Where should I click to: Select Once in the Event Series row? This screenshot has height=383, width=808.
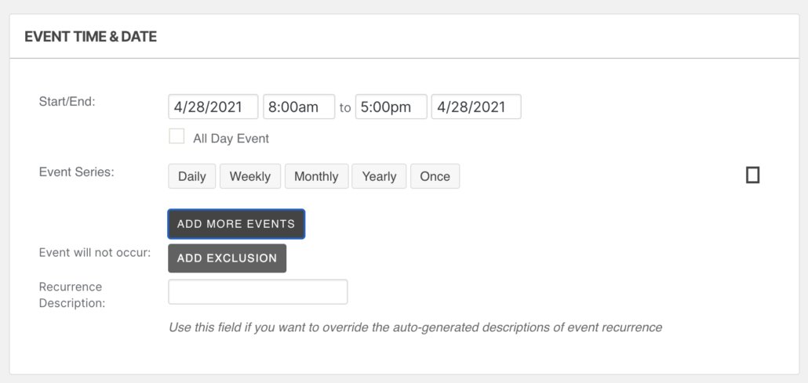pyautogui.click(x=435, y=176)
